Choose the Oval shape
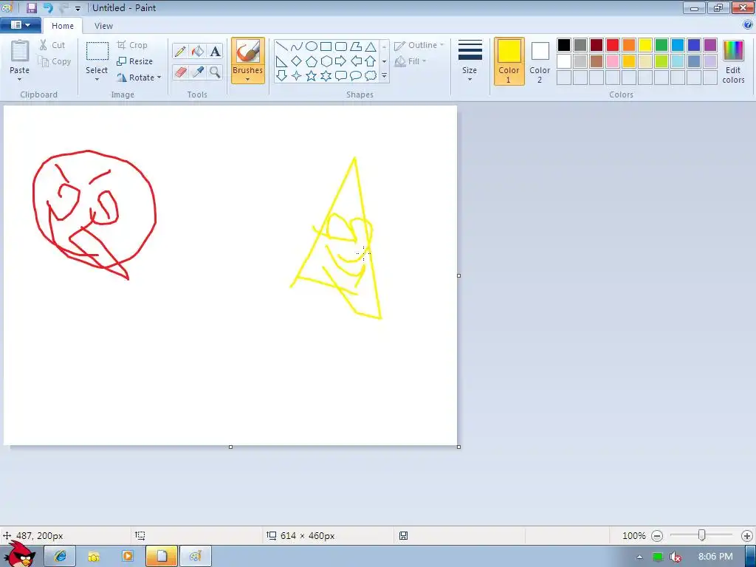 (312, 47)
